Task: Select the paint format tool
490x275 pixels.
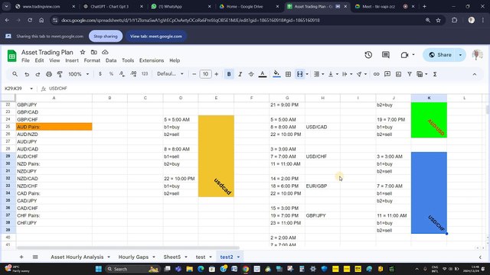Action: [x=60, y=74]
